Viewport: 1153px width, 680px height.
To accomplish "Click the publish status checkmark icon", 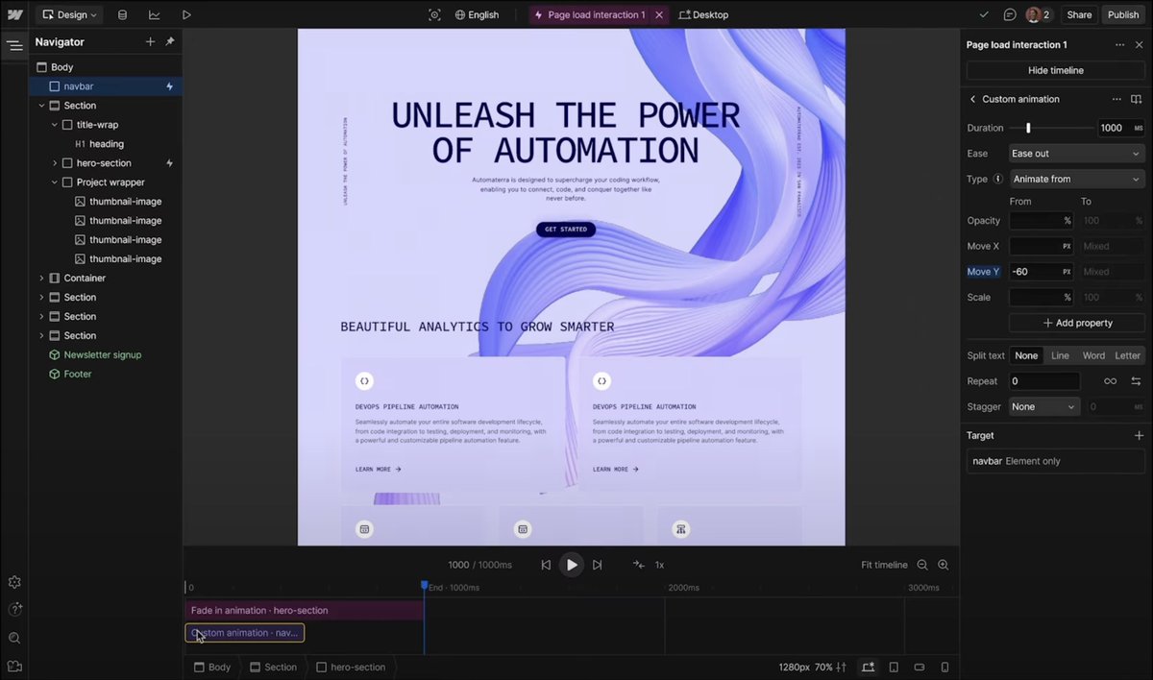I will click(x=984, y=14).
